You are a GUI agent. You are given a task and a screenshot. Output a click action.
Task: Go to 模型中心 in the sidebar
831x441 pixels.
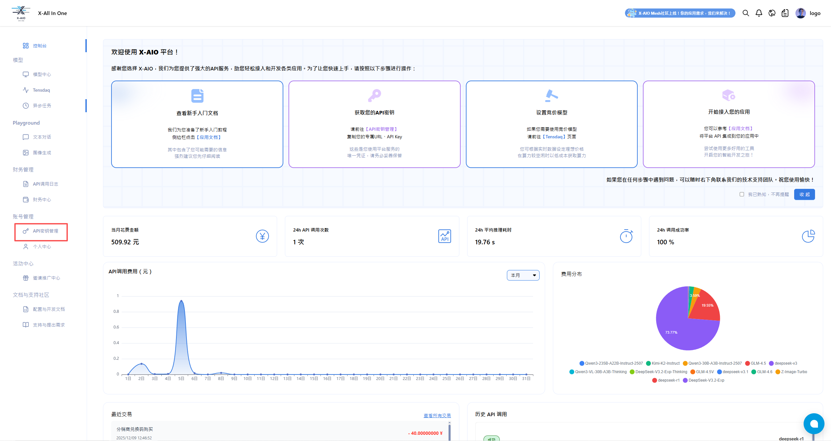(42, 74)
